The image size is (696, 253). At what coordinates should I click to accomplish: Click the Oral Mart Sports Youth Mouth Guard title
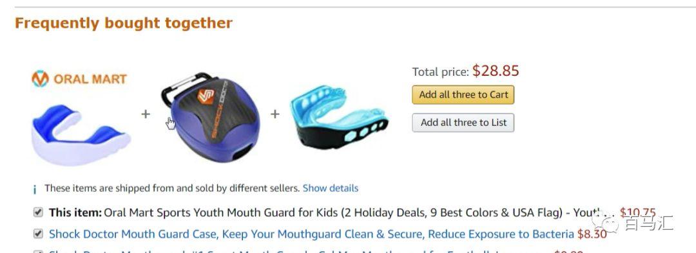(360, 213)
